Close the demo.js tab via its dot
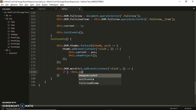This screenshot has width=196, height=110. point(79,9)
